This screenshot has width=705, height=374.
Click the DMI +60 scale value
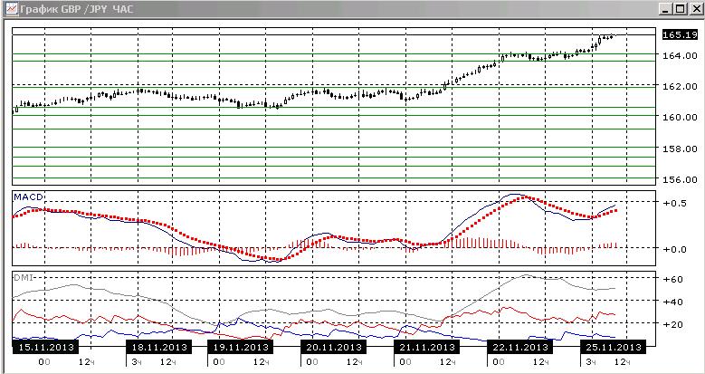click(x=673, y=279)
